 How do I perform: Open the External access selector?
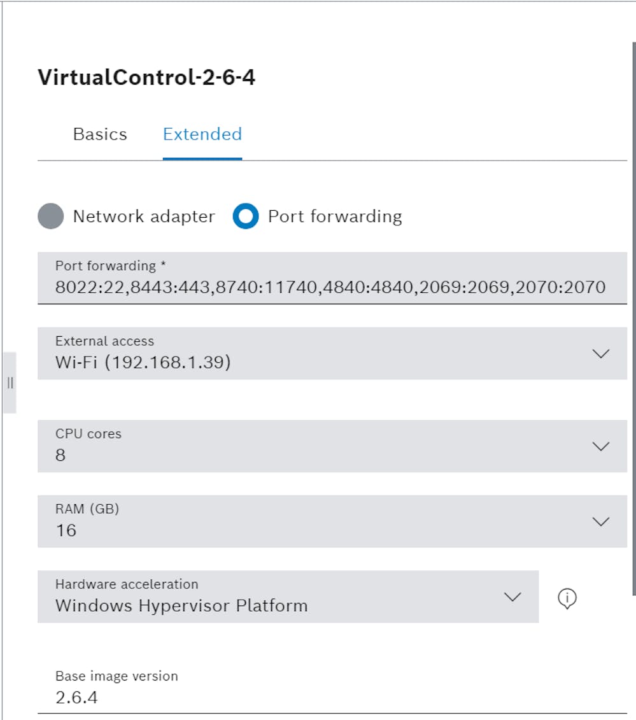pos(318,354)
